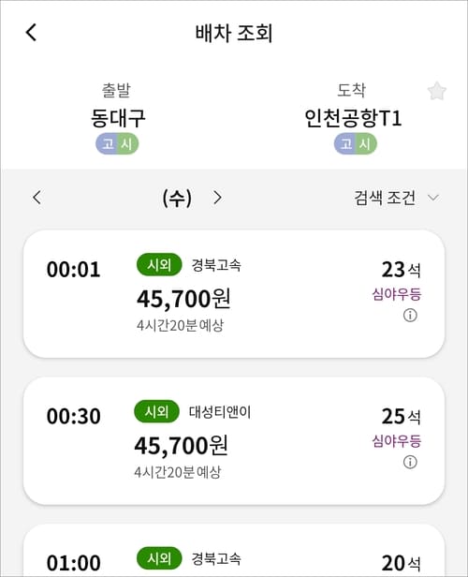
Task: Select the 00:30 대성티앤이 bus
Action: [234, 440]
